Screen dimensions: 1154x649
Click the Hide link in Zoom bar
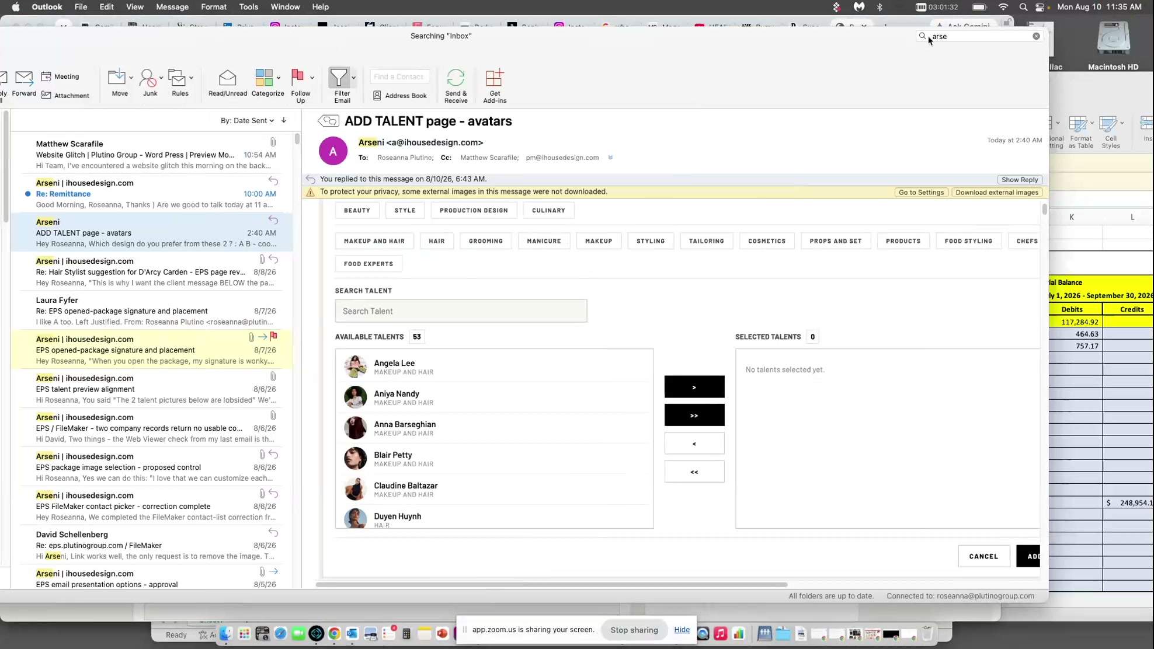click(682, 630)
